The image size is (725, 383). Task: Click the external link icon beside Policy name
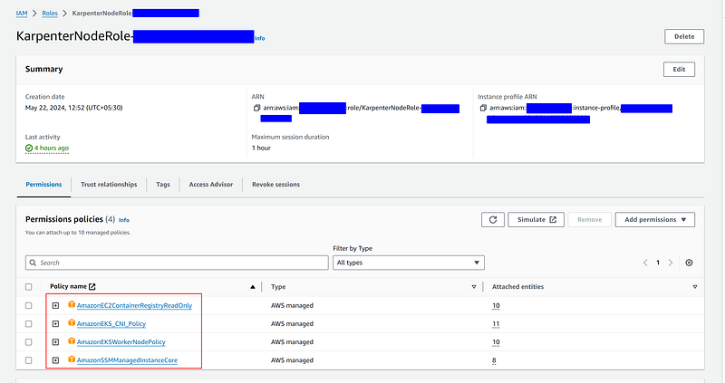(x=92, y=287)
